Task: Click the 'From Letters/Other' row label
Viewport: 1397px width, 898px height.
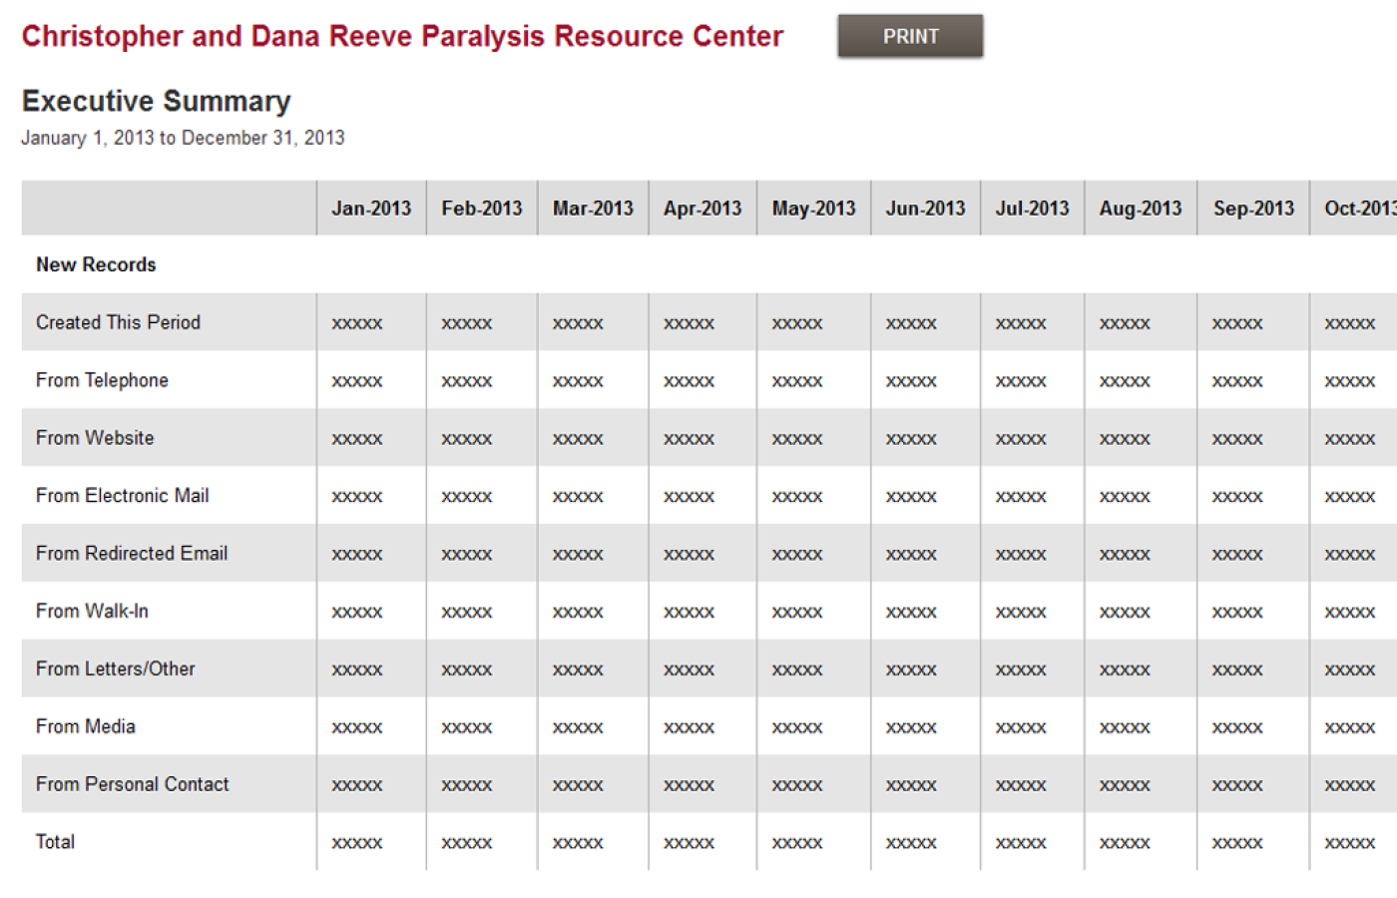Action: (x=115, y=670)
